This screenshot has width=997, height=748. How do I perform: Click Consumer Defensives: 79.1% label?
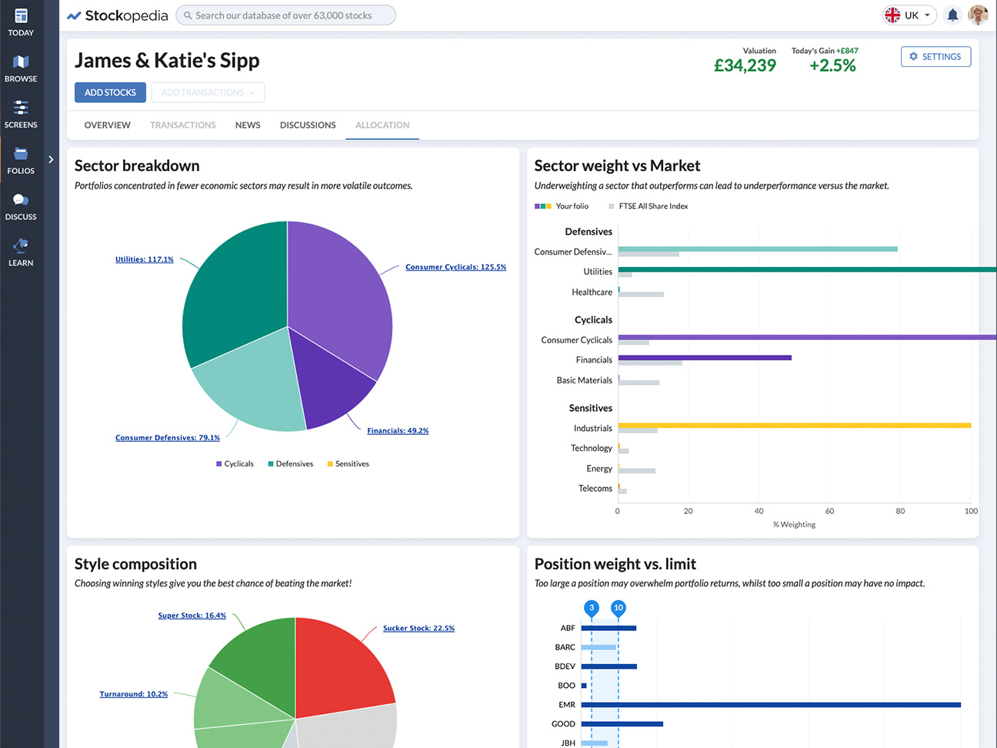point(168,437)
